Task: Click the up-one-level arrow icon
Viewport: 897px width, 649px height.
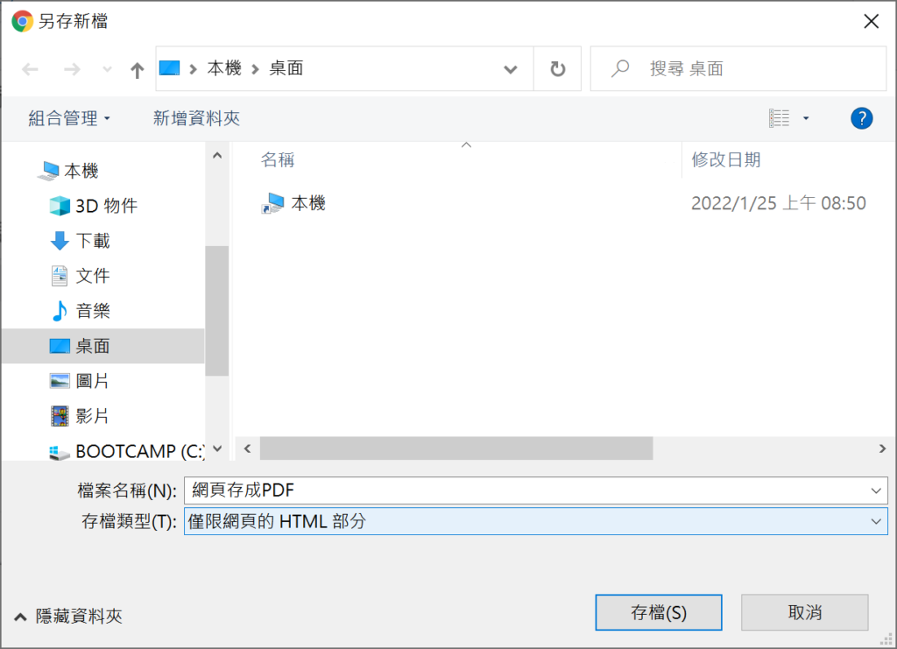Action: pos(137,70)
